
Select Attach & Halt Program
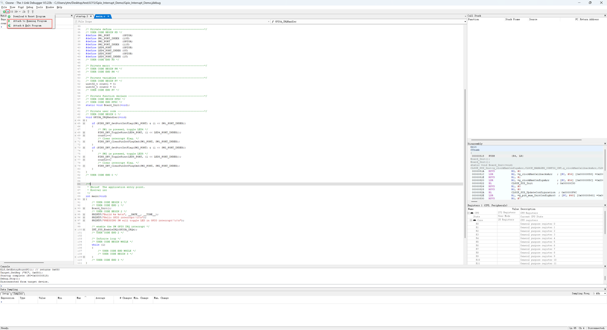pyautogui.click(x=30, y=26)
